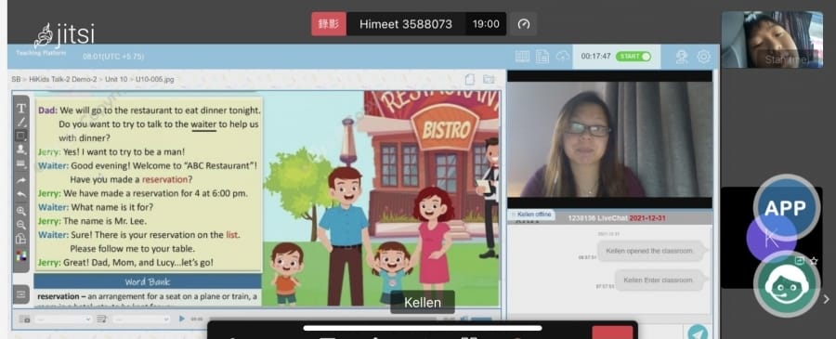Open the connection speed gauge icon
Image resolution: width=836 pixels, height=339 pixels.
tap(524, 24)
